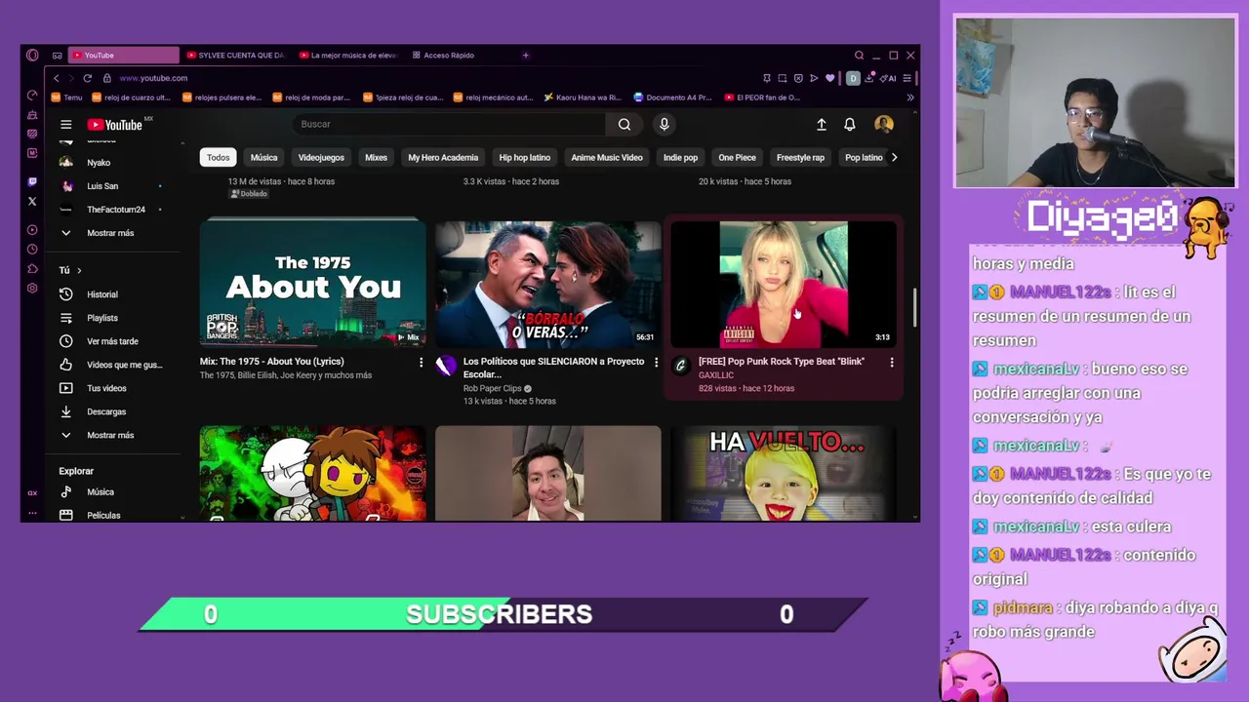
Task: Open sidebar history clock icon
Action: coord(32,250)
